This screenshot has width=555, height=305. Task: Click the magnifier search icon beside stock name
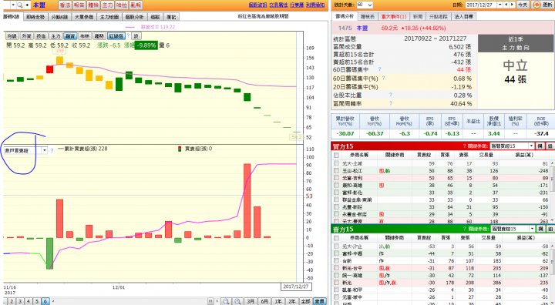[x=20, y=5]
